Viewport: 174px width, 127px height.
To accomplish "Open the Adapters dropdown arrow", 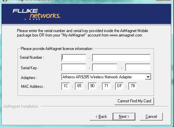I will click(x=148, y=77).
